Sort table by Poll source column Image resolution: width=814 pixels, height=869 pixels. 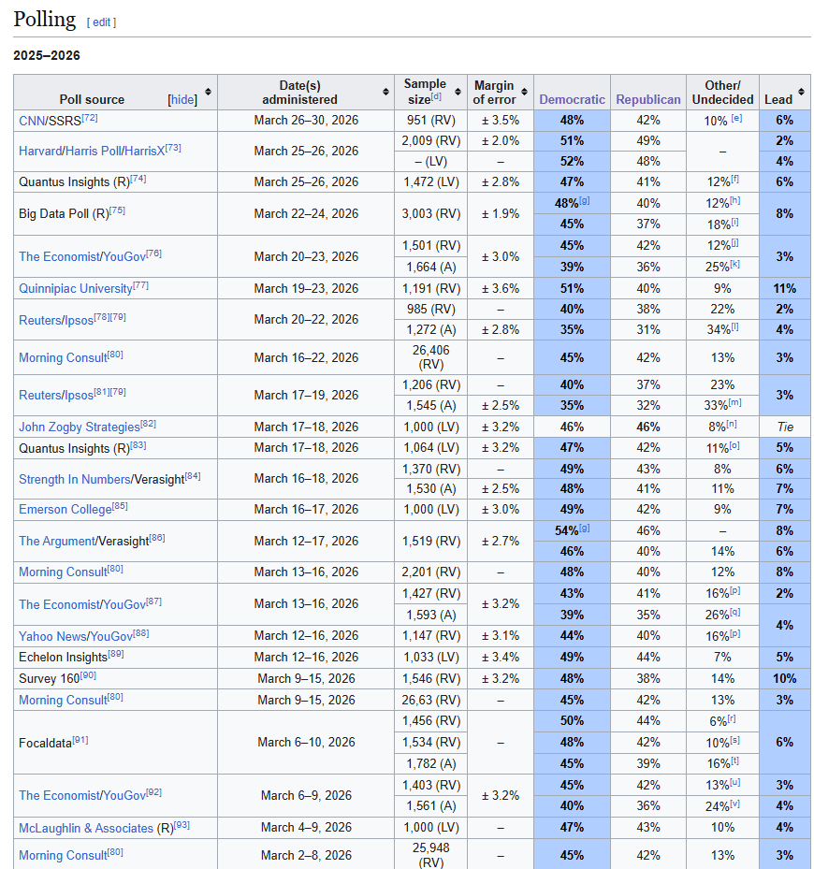click(x=208, y=92)
